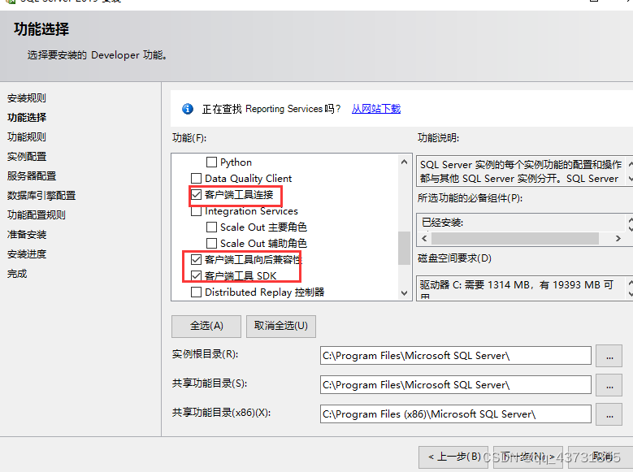This screenshot has width=633, height=472.
Task: Tick the Integration Services checkbox
Action: coord(196,211)
